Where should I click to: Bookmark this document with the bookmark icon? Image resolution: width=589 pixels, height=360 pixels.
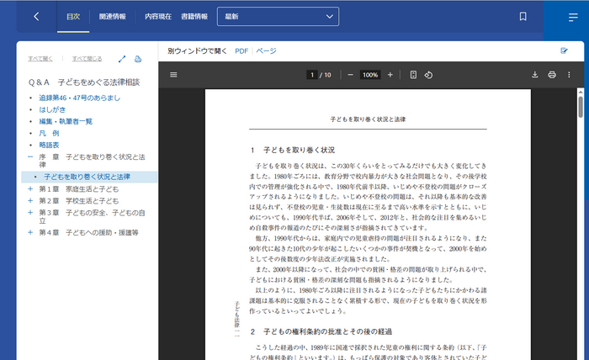pos(523,17)
